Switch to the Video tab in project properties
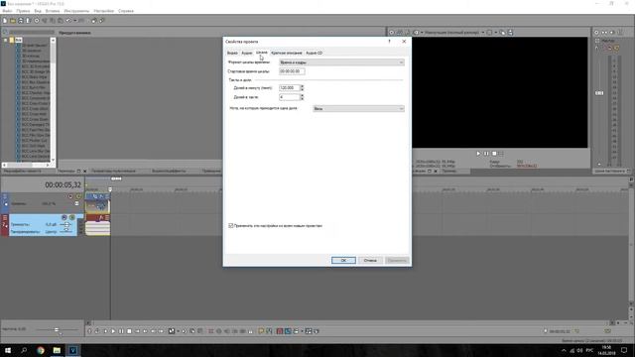 tap(232, 53)
